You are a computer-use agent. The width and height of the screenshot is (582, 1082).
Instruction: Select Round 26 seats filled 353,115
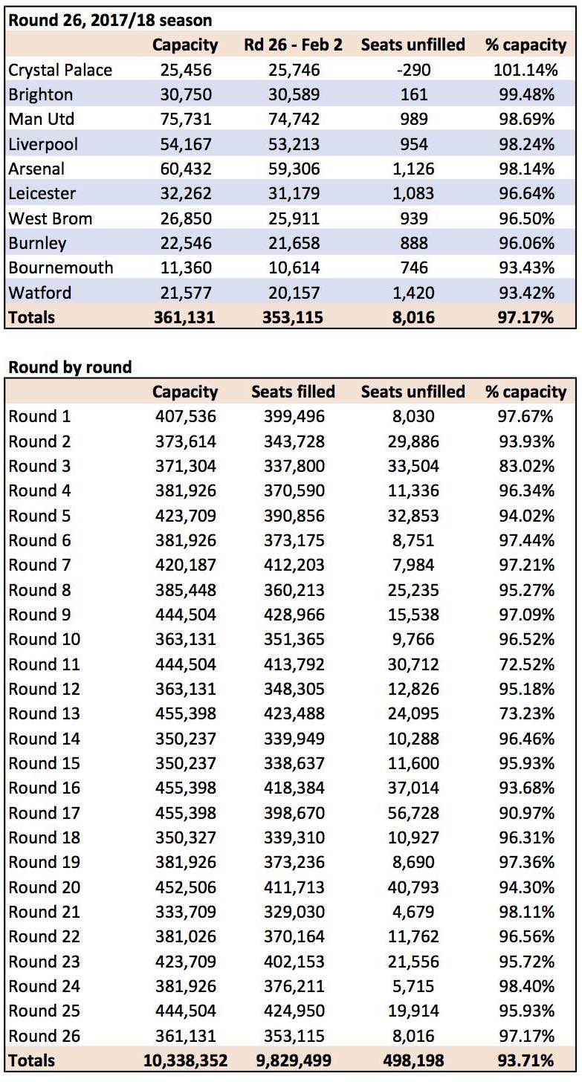(x=294, y=1035)
